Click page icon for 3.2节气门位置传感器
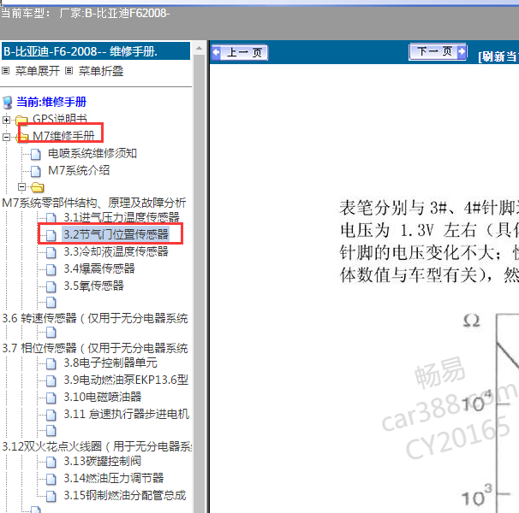Viewport: 519px width, 513px height. (x=51, y=235)
